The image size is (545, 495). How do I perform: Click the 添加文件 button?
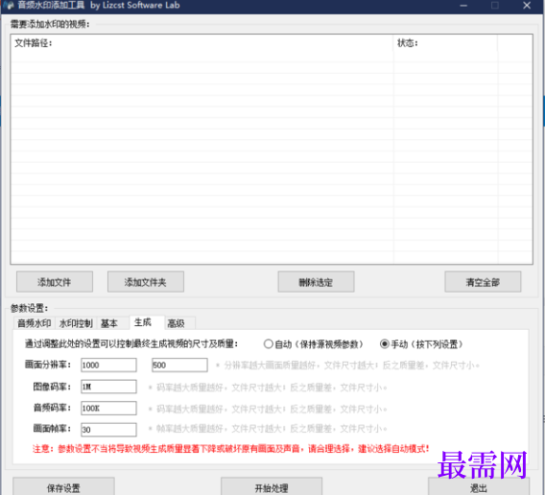tap(55, 282)
